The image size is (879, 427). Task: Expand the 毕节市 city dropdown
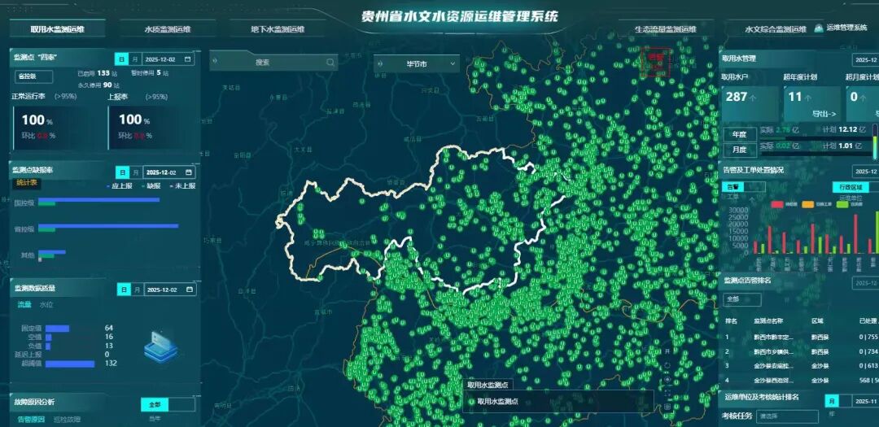pyautogui.click(x=416, y=63)
